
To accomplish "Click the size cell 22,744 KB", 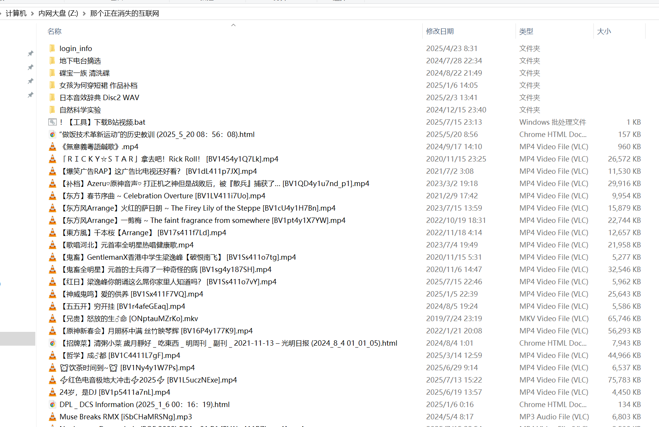I will (624, 220).
